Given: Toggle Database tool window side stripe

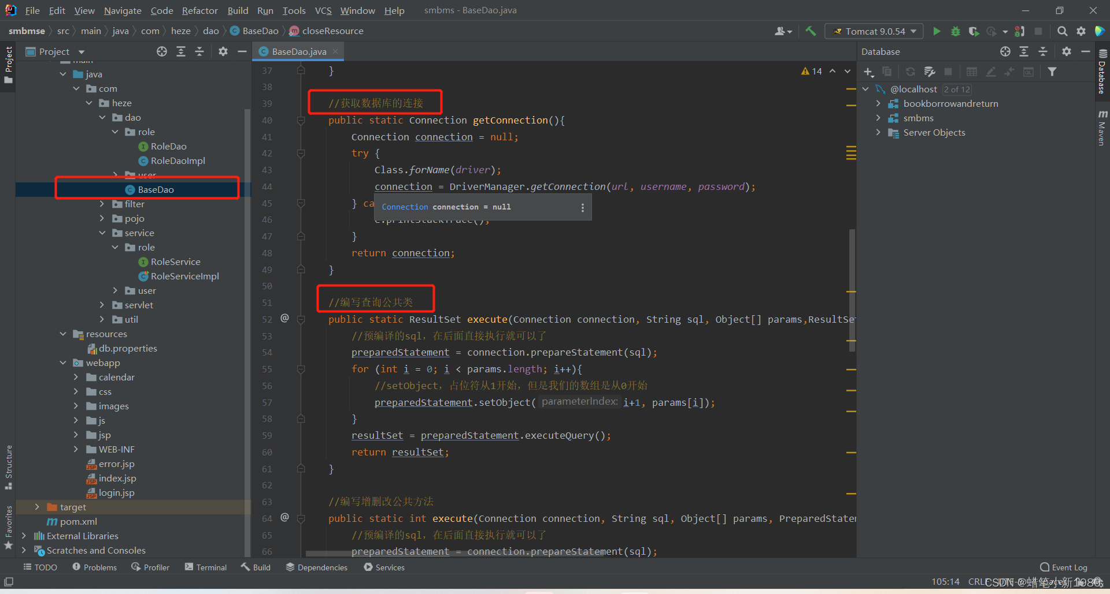Looking at the screenshot, I should [1102, 72].
